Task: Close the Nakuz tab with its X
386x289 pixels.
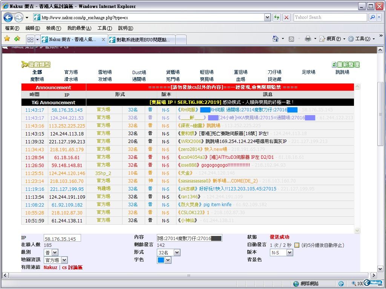Action: pos(103,40)
